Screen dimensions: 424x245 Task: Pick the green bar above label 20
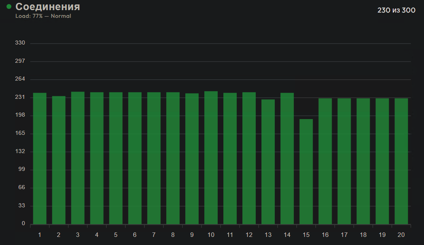coord(401,161)
